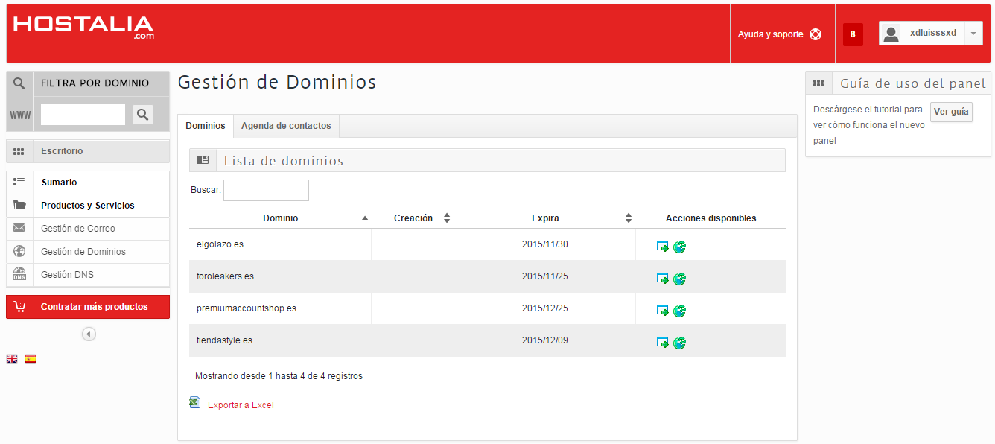Click the DNS icon for Gestión DNS
This screenshot has height=444, width=995.
coord(19,275)
